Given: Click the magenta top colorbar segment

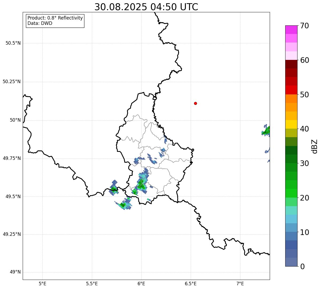Looking at the screenshot, I should pyautogui.click(x=291, y=30).
